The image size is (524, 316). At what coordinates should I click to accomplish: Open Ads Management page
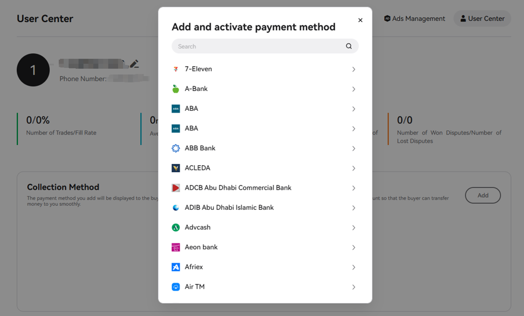(414, 19)
